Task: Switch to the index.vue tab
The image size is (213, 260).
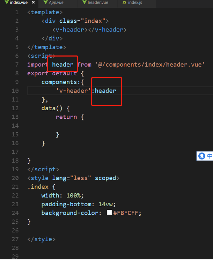Action: tap(19, 3)
